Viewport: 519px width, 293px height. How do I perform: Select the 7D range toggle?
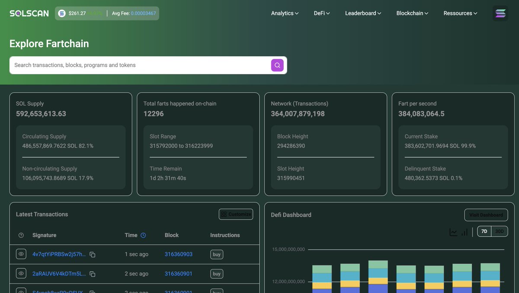484,232
